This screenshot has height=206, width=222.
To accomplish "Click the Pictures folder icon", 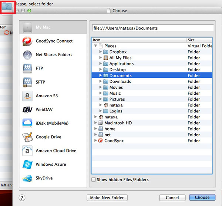I will click(105, 99).
